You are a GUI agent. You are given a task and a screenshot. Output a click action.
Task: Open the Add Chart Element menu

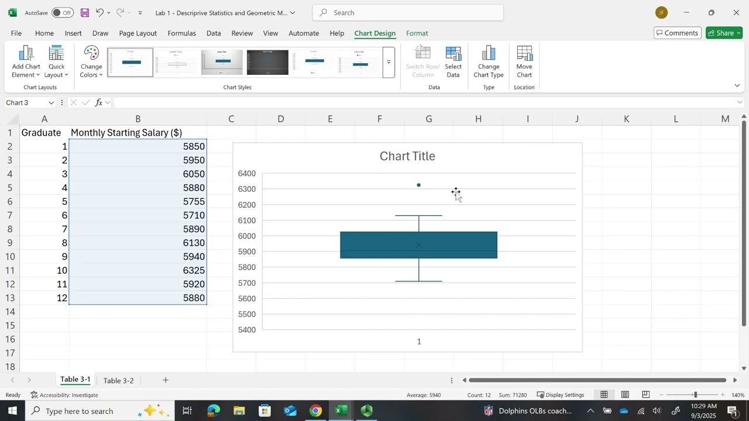(x=26, y=62)
